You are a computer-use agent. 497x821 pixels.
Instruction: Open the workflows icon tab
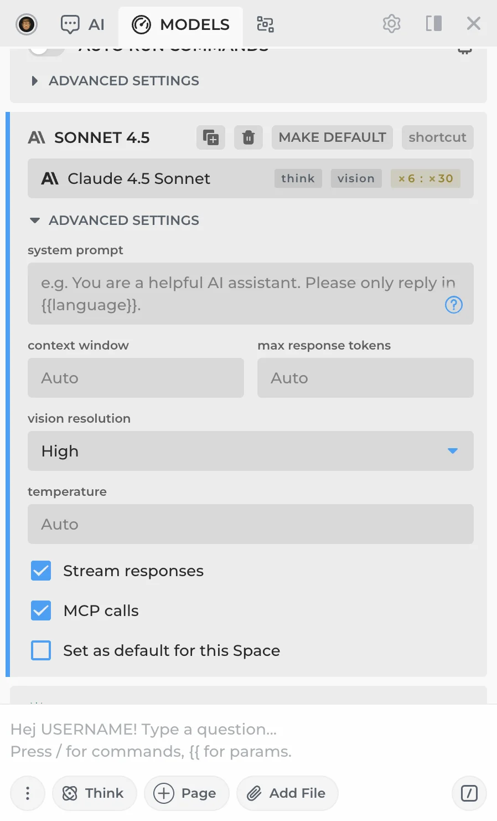(x=265, y=24)
